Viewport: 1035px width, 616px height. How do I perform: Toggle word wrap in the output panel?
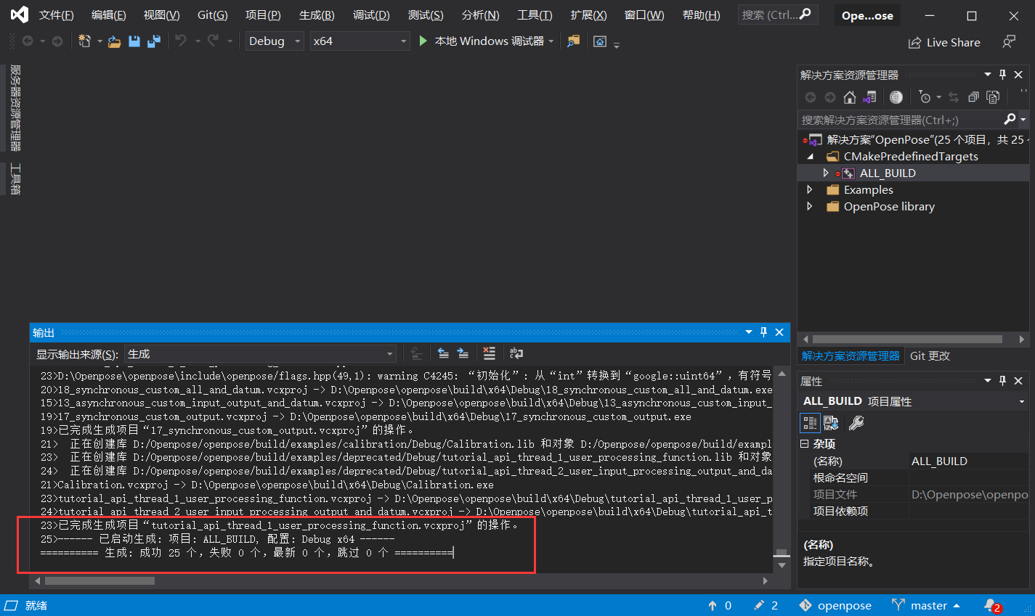click(516, 353)
